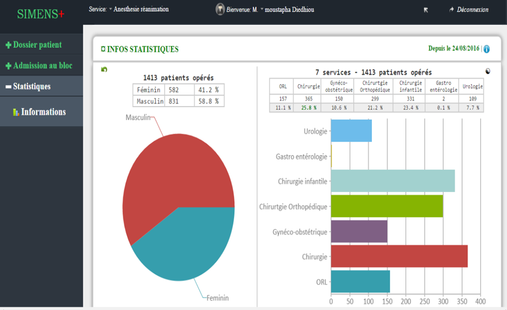This screenshot has width=507, height=310.
Task: Click the Depuis le 24/08/2016 date link
Action: coord(453,48)
